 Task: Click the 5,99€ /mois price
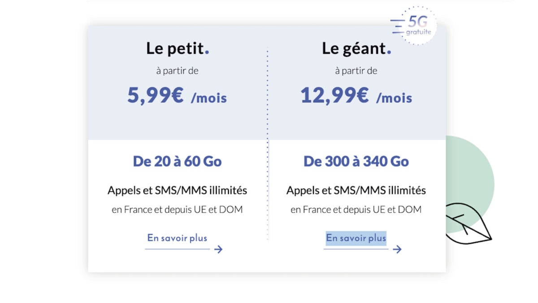(177, 96)
